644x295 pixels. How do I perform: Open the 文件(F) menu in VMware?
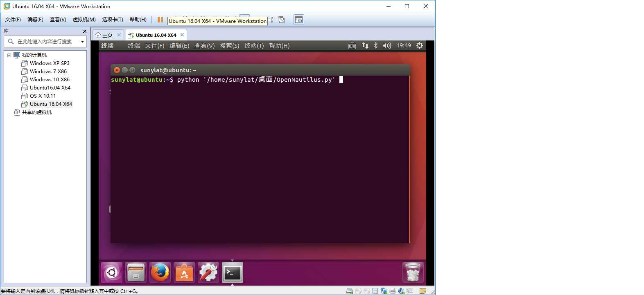click(13, 20)
